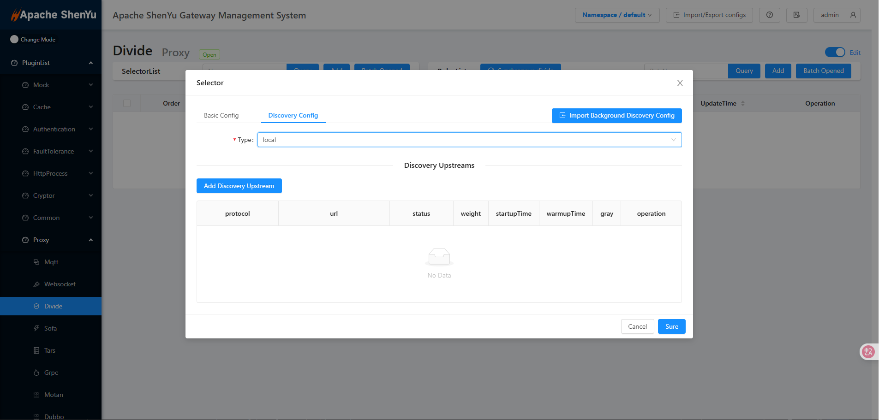Toggle the Edit switch off
Image resolution: width=879 pixels, height=420 pixels.
835,52
